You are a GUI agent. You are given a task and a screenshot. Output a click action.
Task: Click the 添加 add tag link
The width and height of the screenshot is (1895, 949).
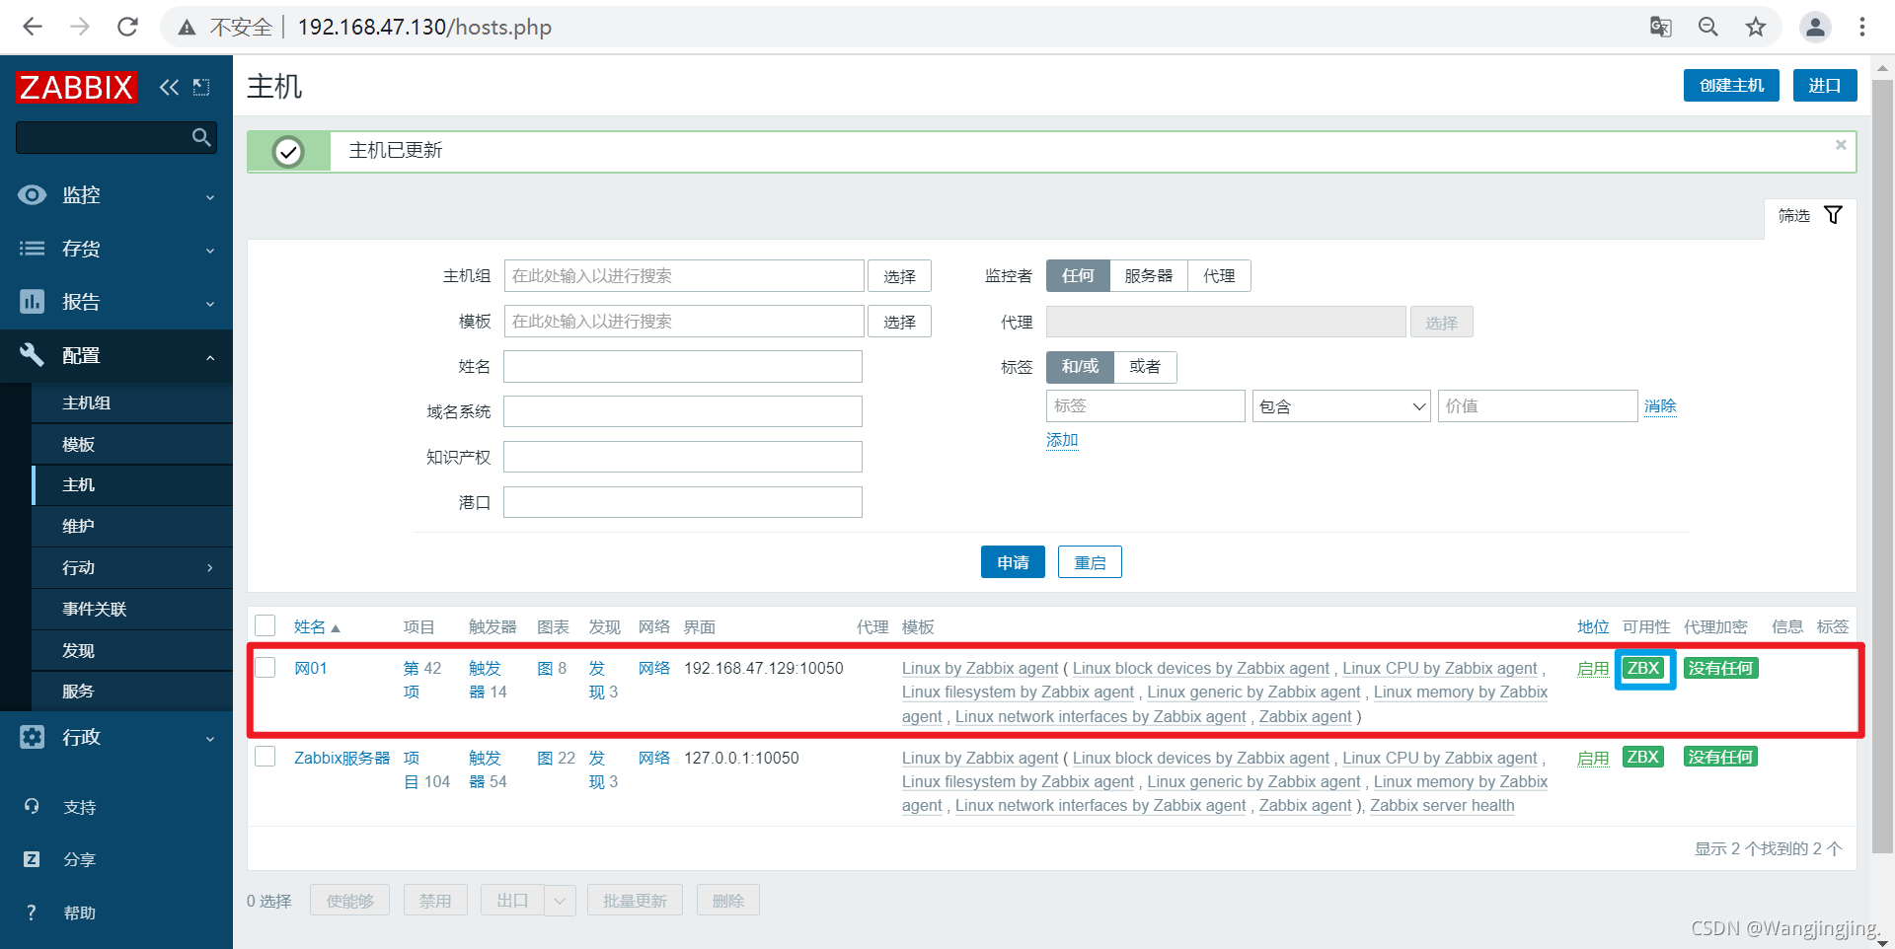click(x=1062, y=440)
